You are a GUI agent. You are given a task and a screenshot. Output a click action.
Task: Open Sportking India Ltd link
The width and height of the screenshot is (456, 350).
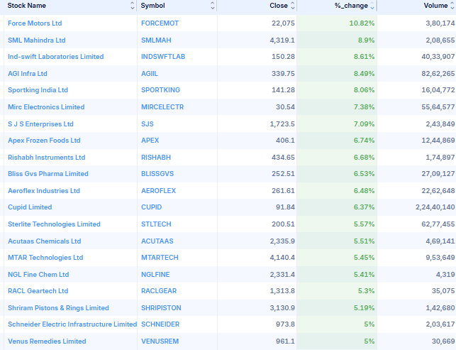(38, 90)
